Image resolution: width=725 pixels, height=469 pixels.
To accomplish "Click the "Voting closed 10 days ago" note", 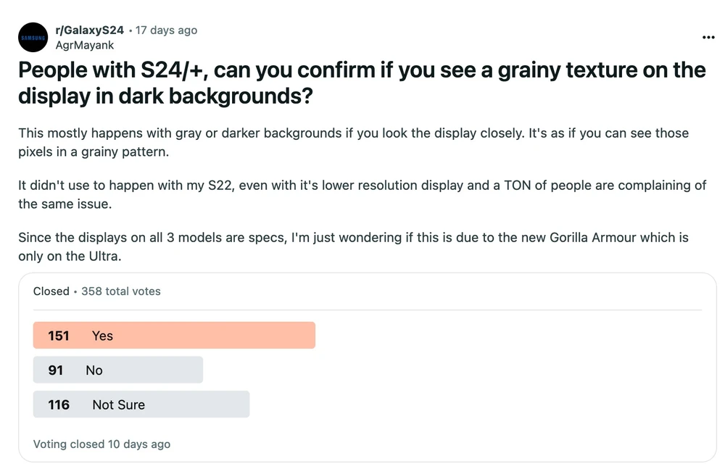I will tap(101, 444).
